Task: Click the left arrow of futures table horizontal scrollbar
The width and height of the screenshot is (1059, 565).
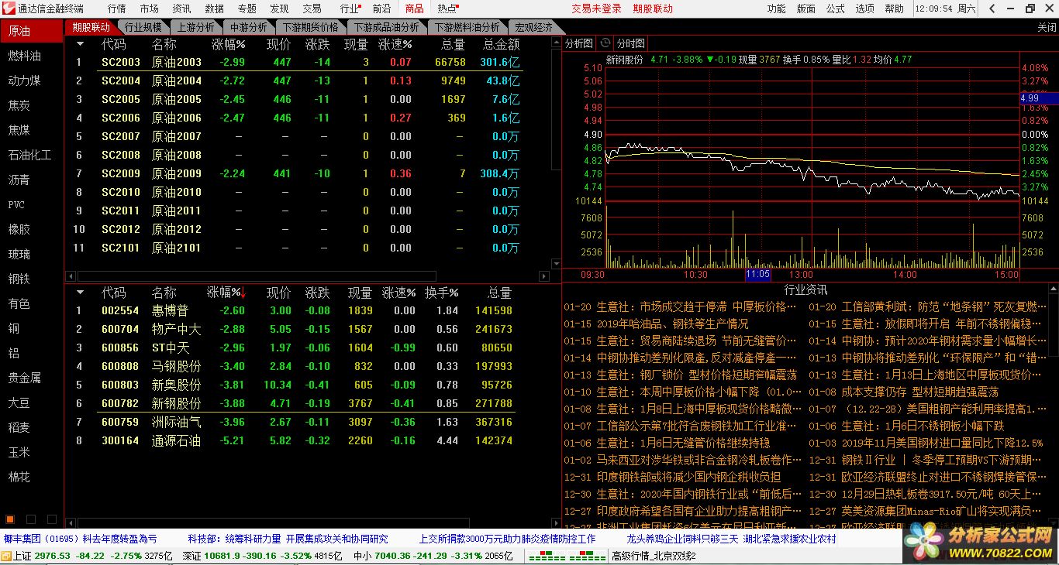Action: [71, 276]
